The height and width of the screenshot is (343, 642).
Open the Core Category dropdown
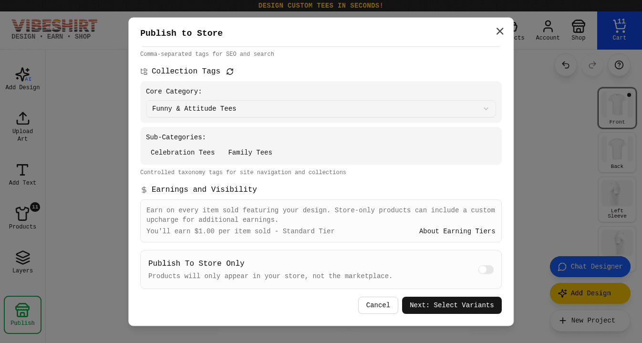[321, 109]
